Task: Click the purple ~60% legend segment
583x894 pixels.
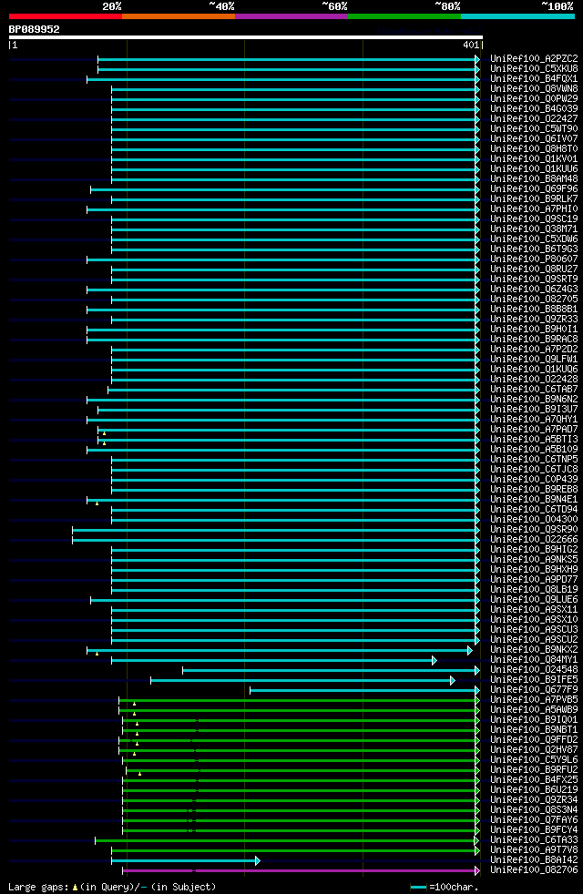Action: coord(291,16)
